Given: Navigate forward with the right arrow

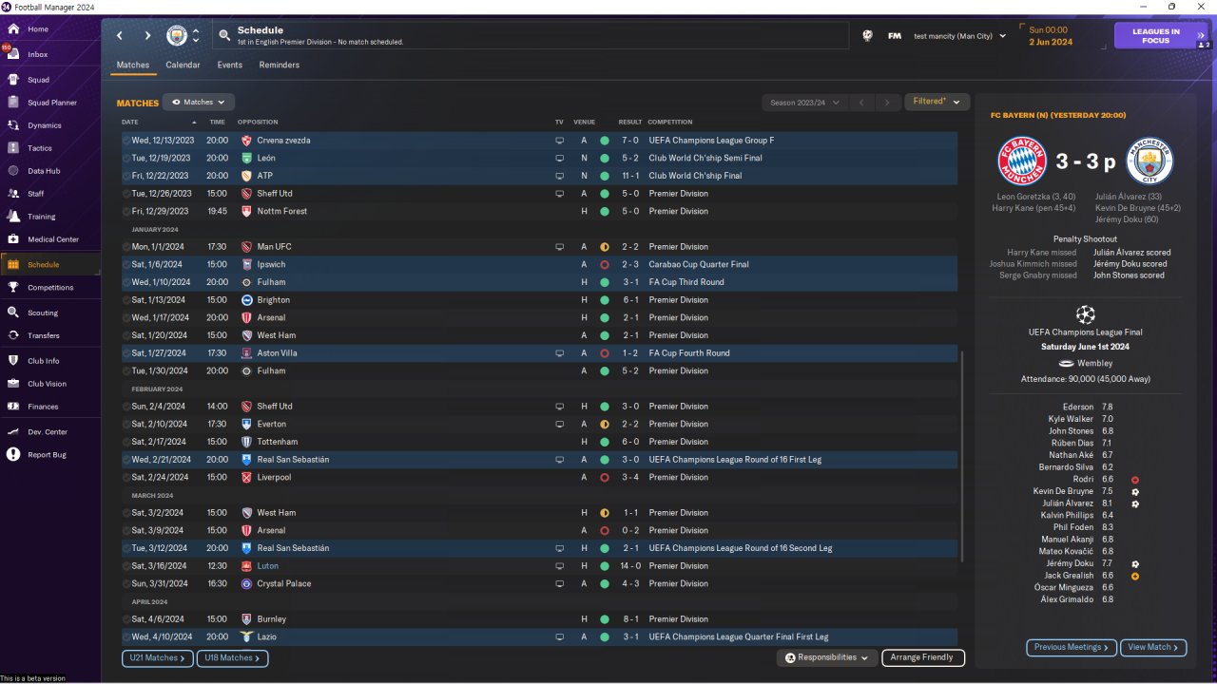Looking at the screenshot, I should pos(147,36).
